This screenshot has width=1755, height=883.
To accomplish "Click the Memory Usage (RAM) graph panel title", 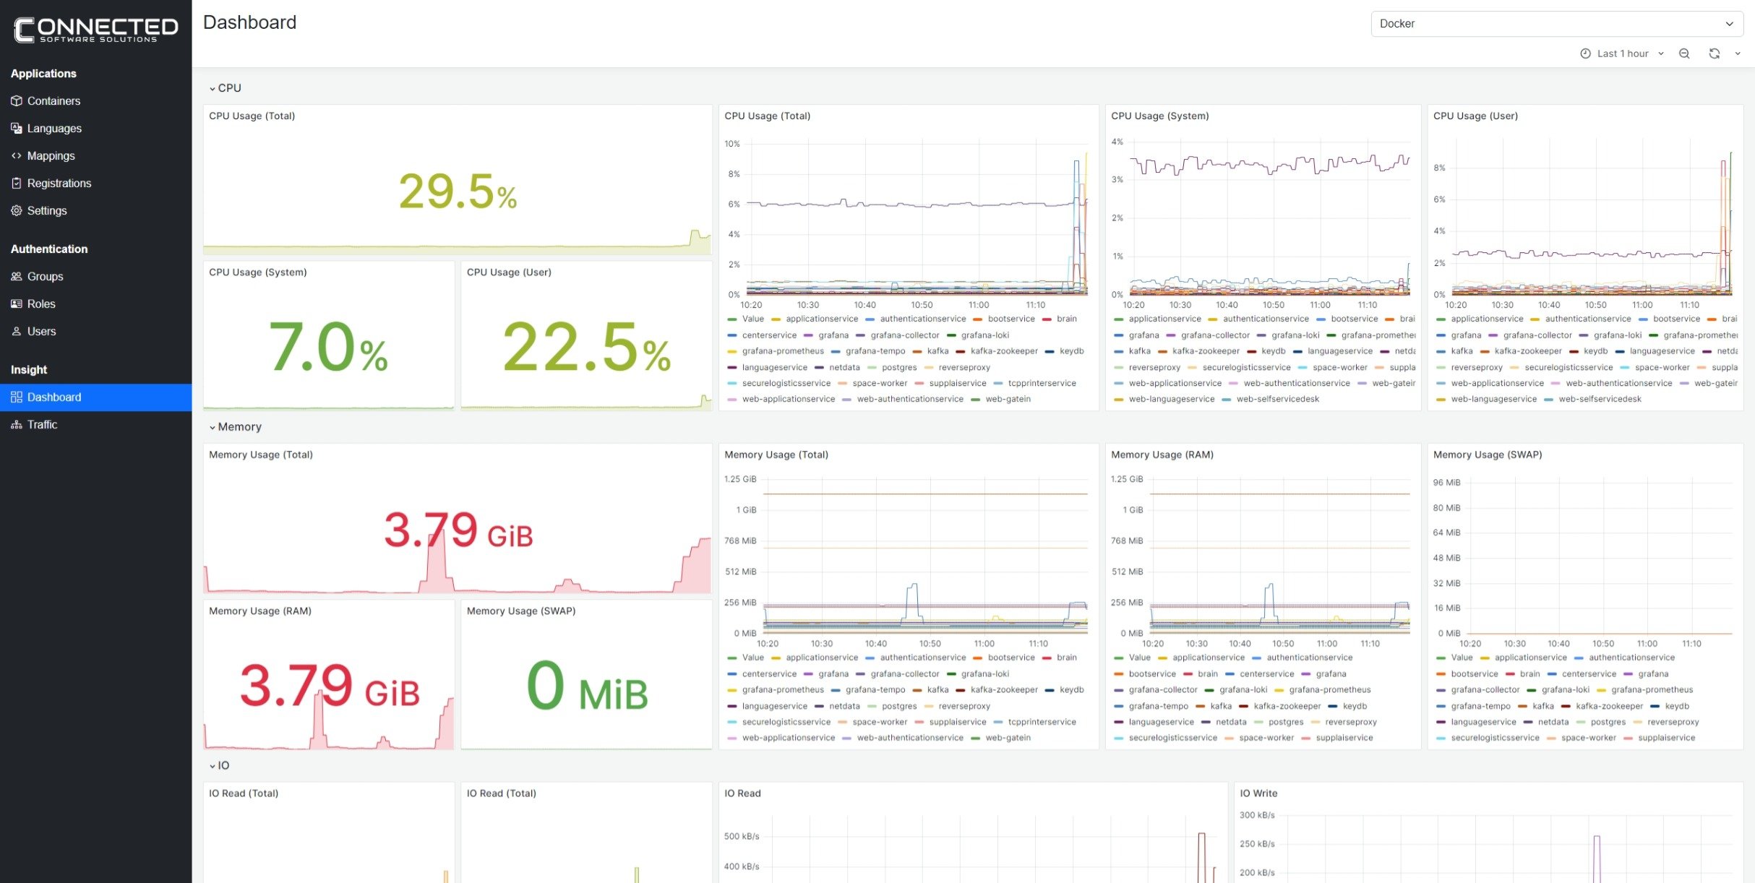I will (x=1162, y=455).
